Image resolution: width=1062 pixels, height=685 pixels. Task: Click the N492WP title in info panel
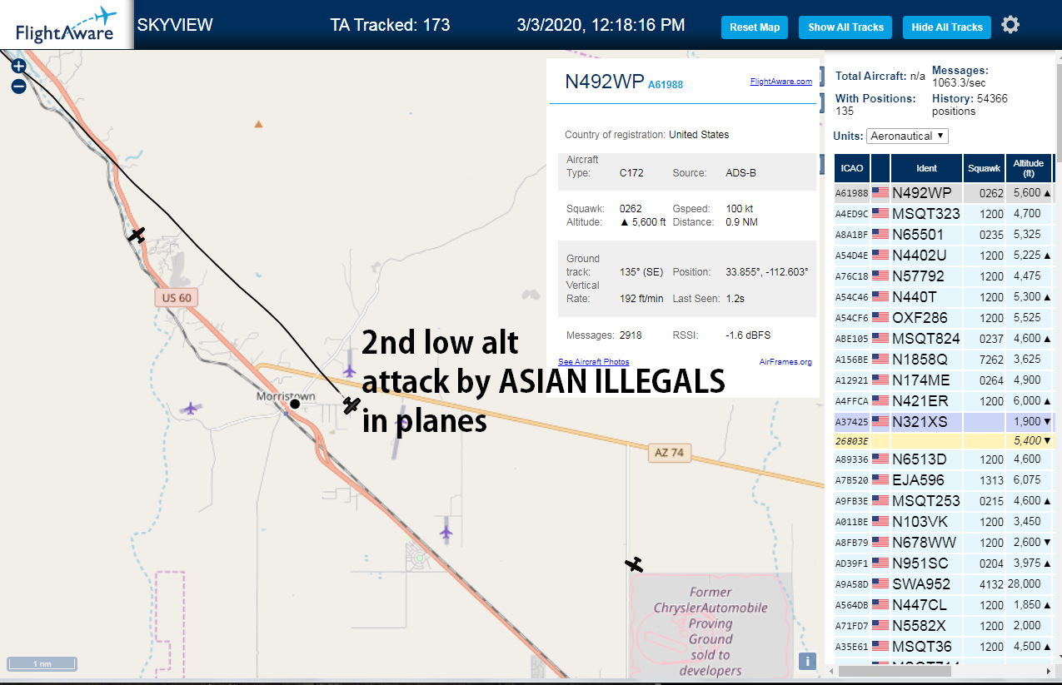pos(605,82)
